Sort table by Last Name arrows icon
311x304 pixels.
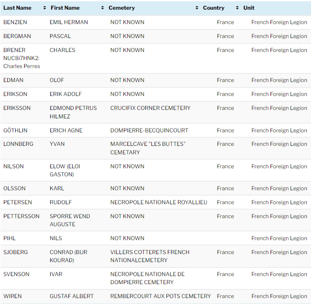click(x=45, y=8)
